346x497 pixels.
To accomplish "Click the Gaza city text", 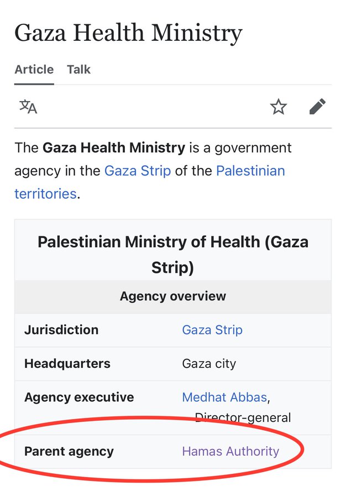I will click(209, 364).
